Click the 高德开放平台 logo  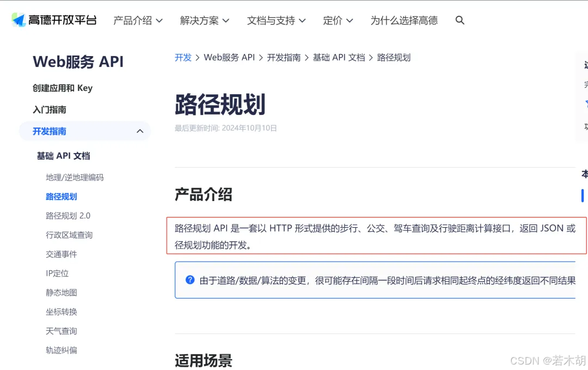click(54, 20)
